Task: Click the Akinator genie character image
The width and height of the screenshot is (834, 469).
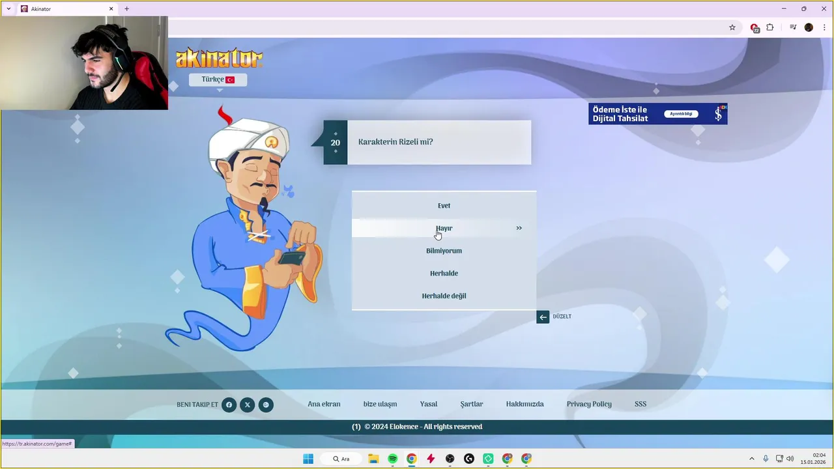Action: click(246, 228)
